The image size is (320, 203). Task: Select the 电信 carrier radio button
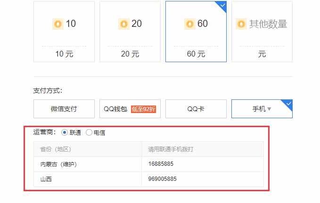[x=89, y=133]
